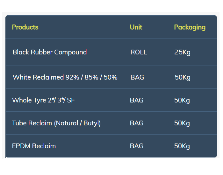223x175 pixels.
Task: Click 92% in White Reclaimed row
Action: 72,77
